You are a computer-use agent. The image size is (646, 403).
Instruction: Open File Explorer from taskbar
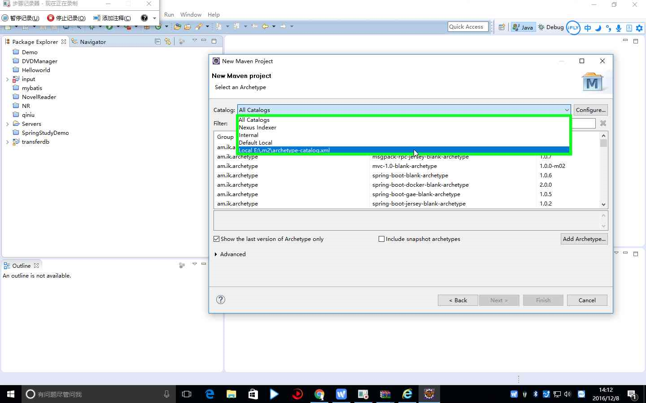[x=231, y=394]
